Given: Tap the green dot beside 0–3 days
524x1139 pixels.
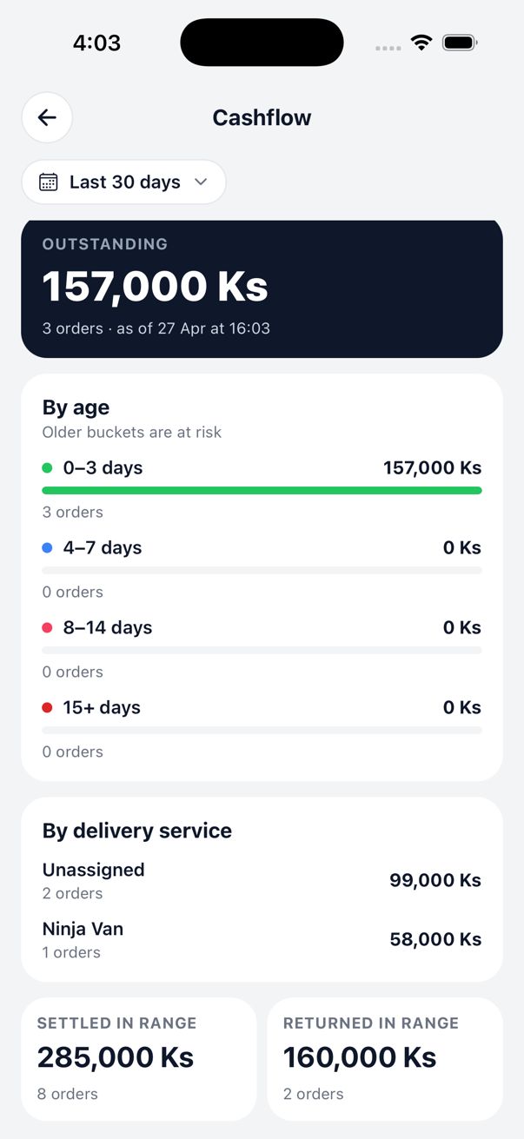Looking at the screenshot, I should pos(47,467).
